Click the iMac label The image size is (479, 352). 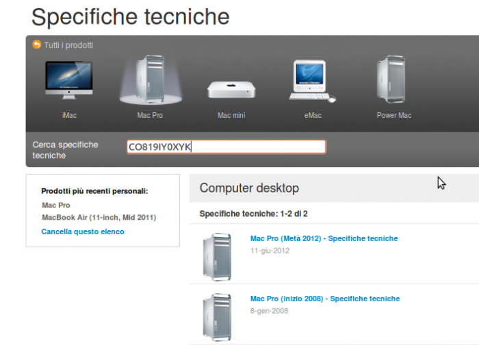click(69, 115)
